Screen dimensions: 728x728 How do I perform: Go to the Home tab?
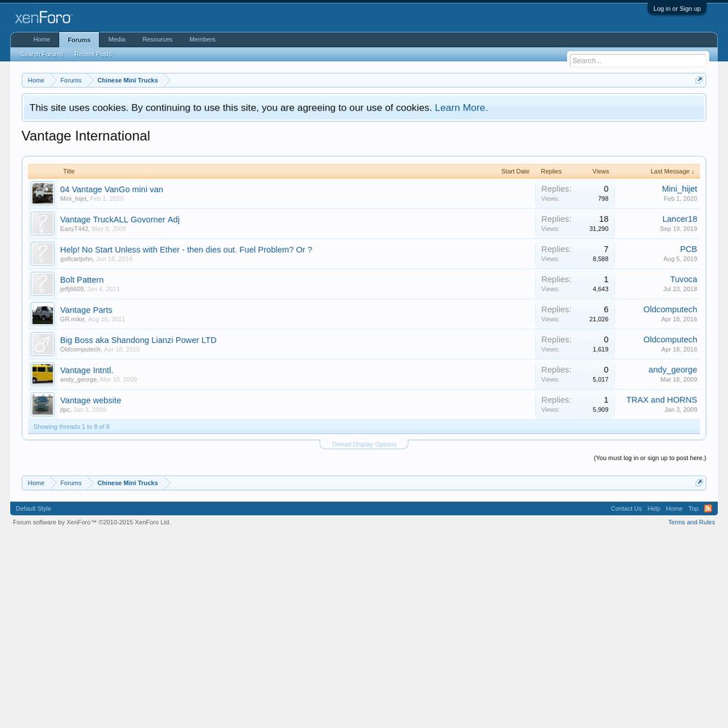point(41,39)
